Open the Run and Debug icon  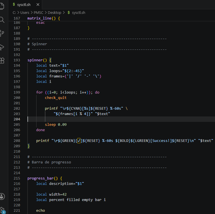pos(2,47)
